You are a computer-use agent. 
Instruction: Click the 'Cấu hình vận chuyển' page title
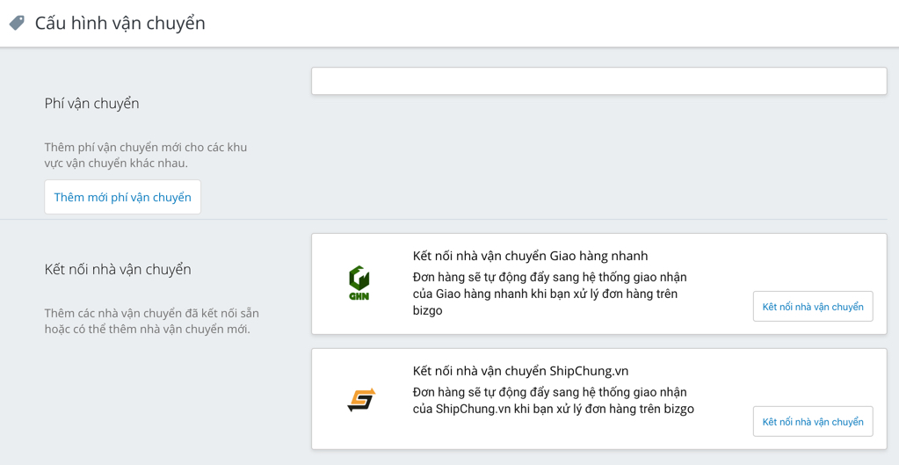coord(120,24)
